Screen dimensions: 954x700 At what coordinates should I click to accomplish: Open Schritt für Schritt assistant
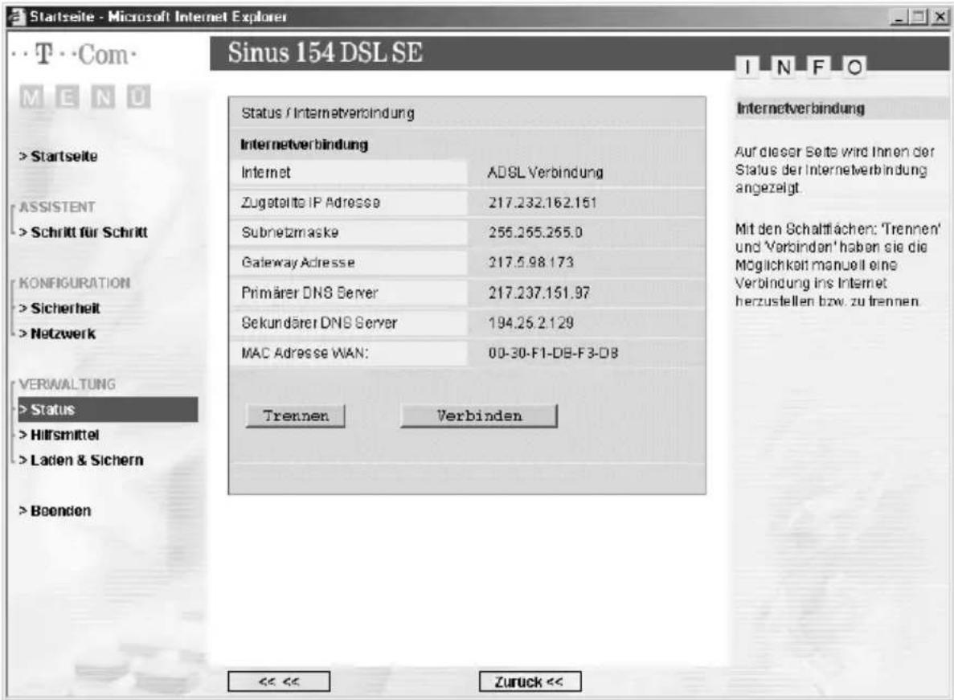pos(84,232)
